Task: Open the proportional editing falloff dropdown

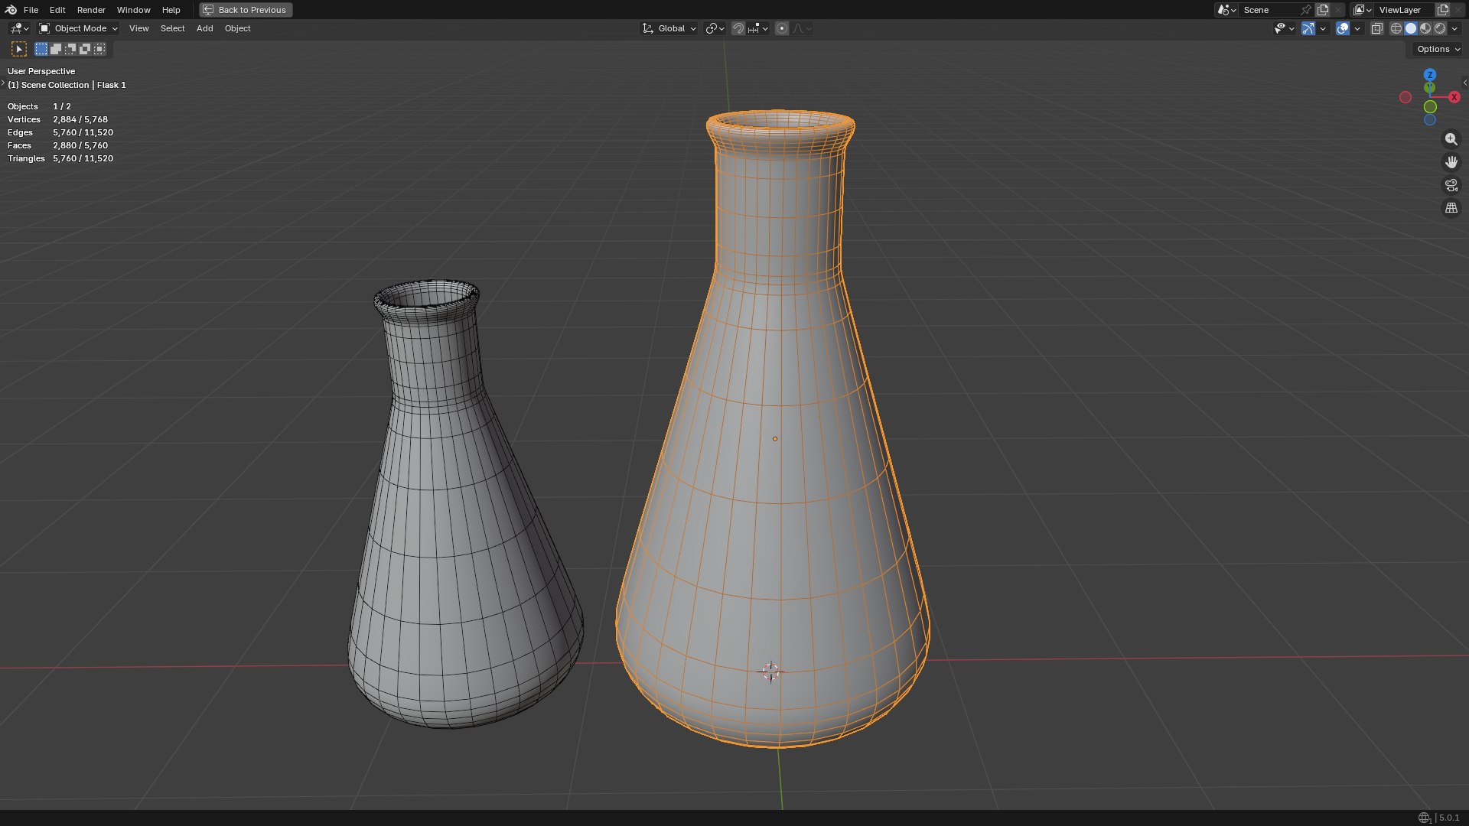Action: [x=802, y=28]
